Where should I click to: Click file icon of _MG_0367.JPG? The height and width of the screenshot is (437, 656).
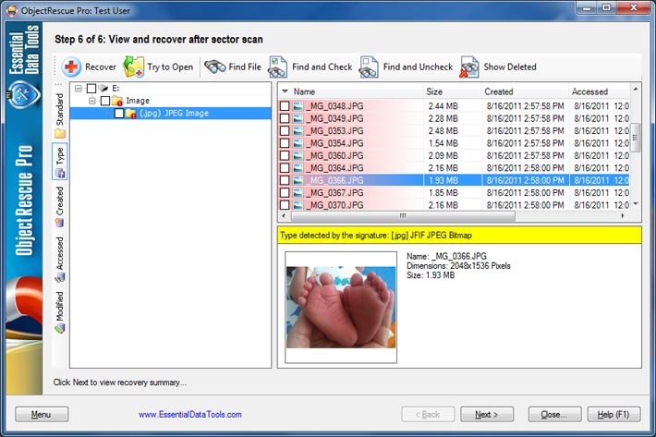(x=298, y=193)
